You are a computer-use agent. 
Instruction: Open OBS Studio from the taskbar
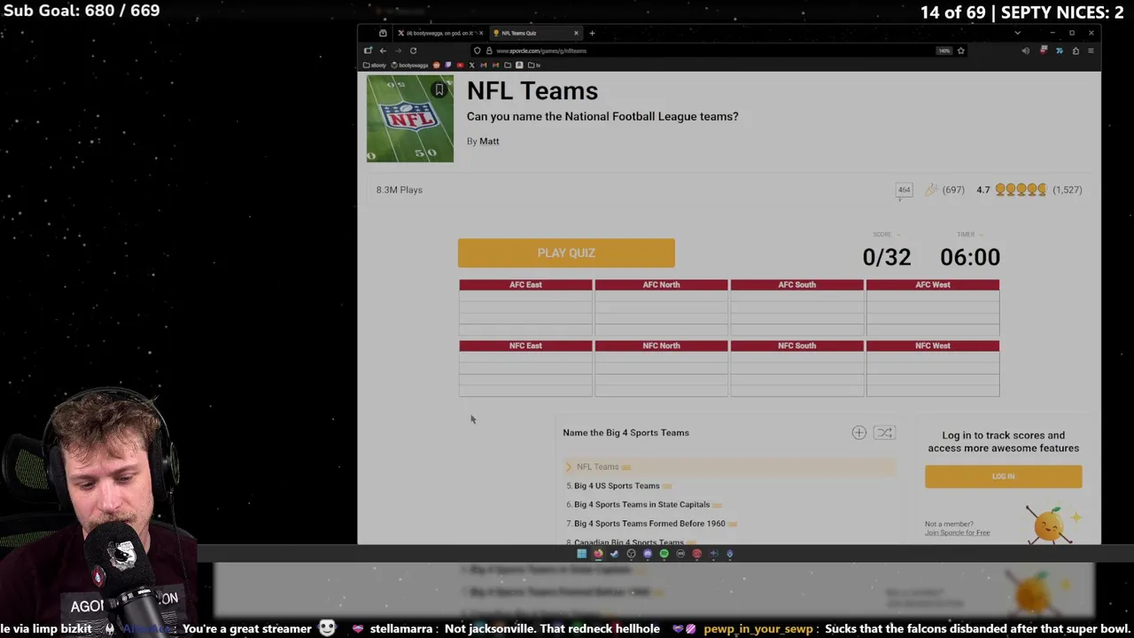[x=631, y=554]
